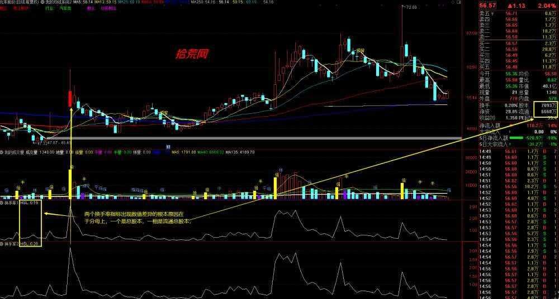Click the 成交量 1348.00 readout

point(39,152)
